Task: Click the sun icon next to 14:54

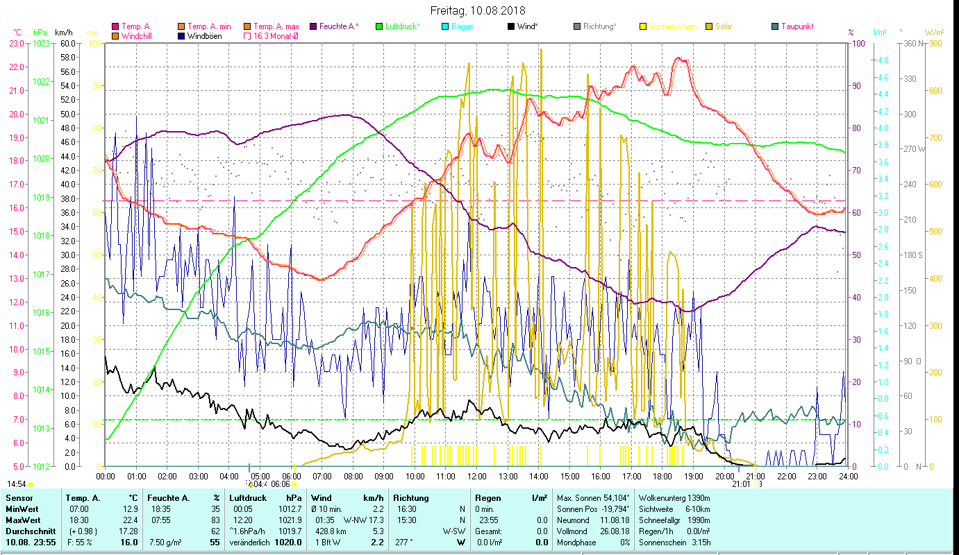Action: tap(31, 484)
